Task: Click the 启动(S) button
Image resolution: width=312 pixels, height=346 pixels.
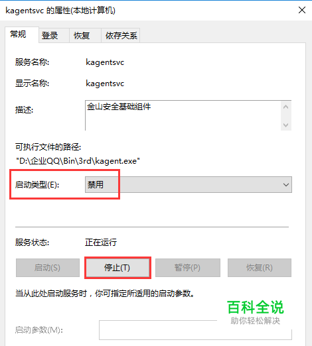Action: click(x=48, y=268)
